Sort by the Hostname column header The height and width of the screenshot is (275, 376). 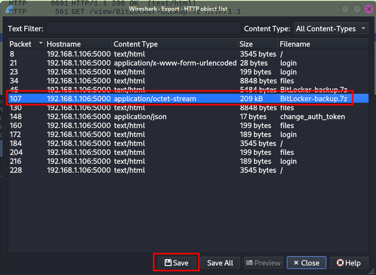click(x=78, y=44)
